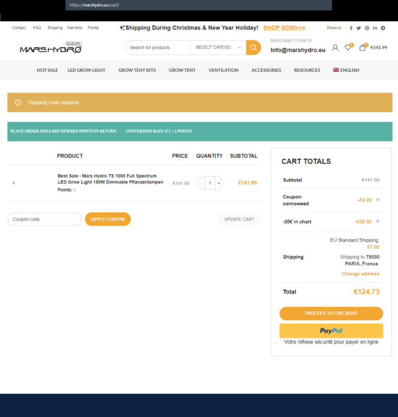Open the Shipping top link

pyautogui.click(x=55, y=28)
